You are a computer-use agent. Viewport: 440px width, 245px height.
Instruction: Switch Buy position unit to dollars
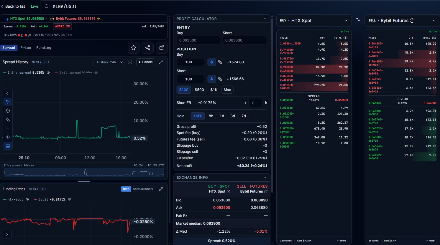(211, 62)
